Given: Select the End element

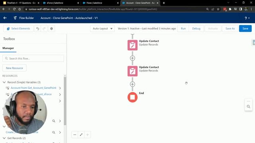Looking at the screenshot, I should click(x=132, y=97).
